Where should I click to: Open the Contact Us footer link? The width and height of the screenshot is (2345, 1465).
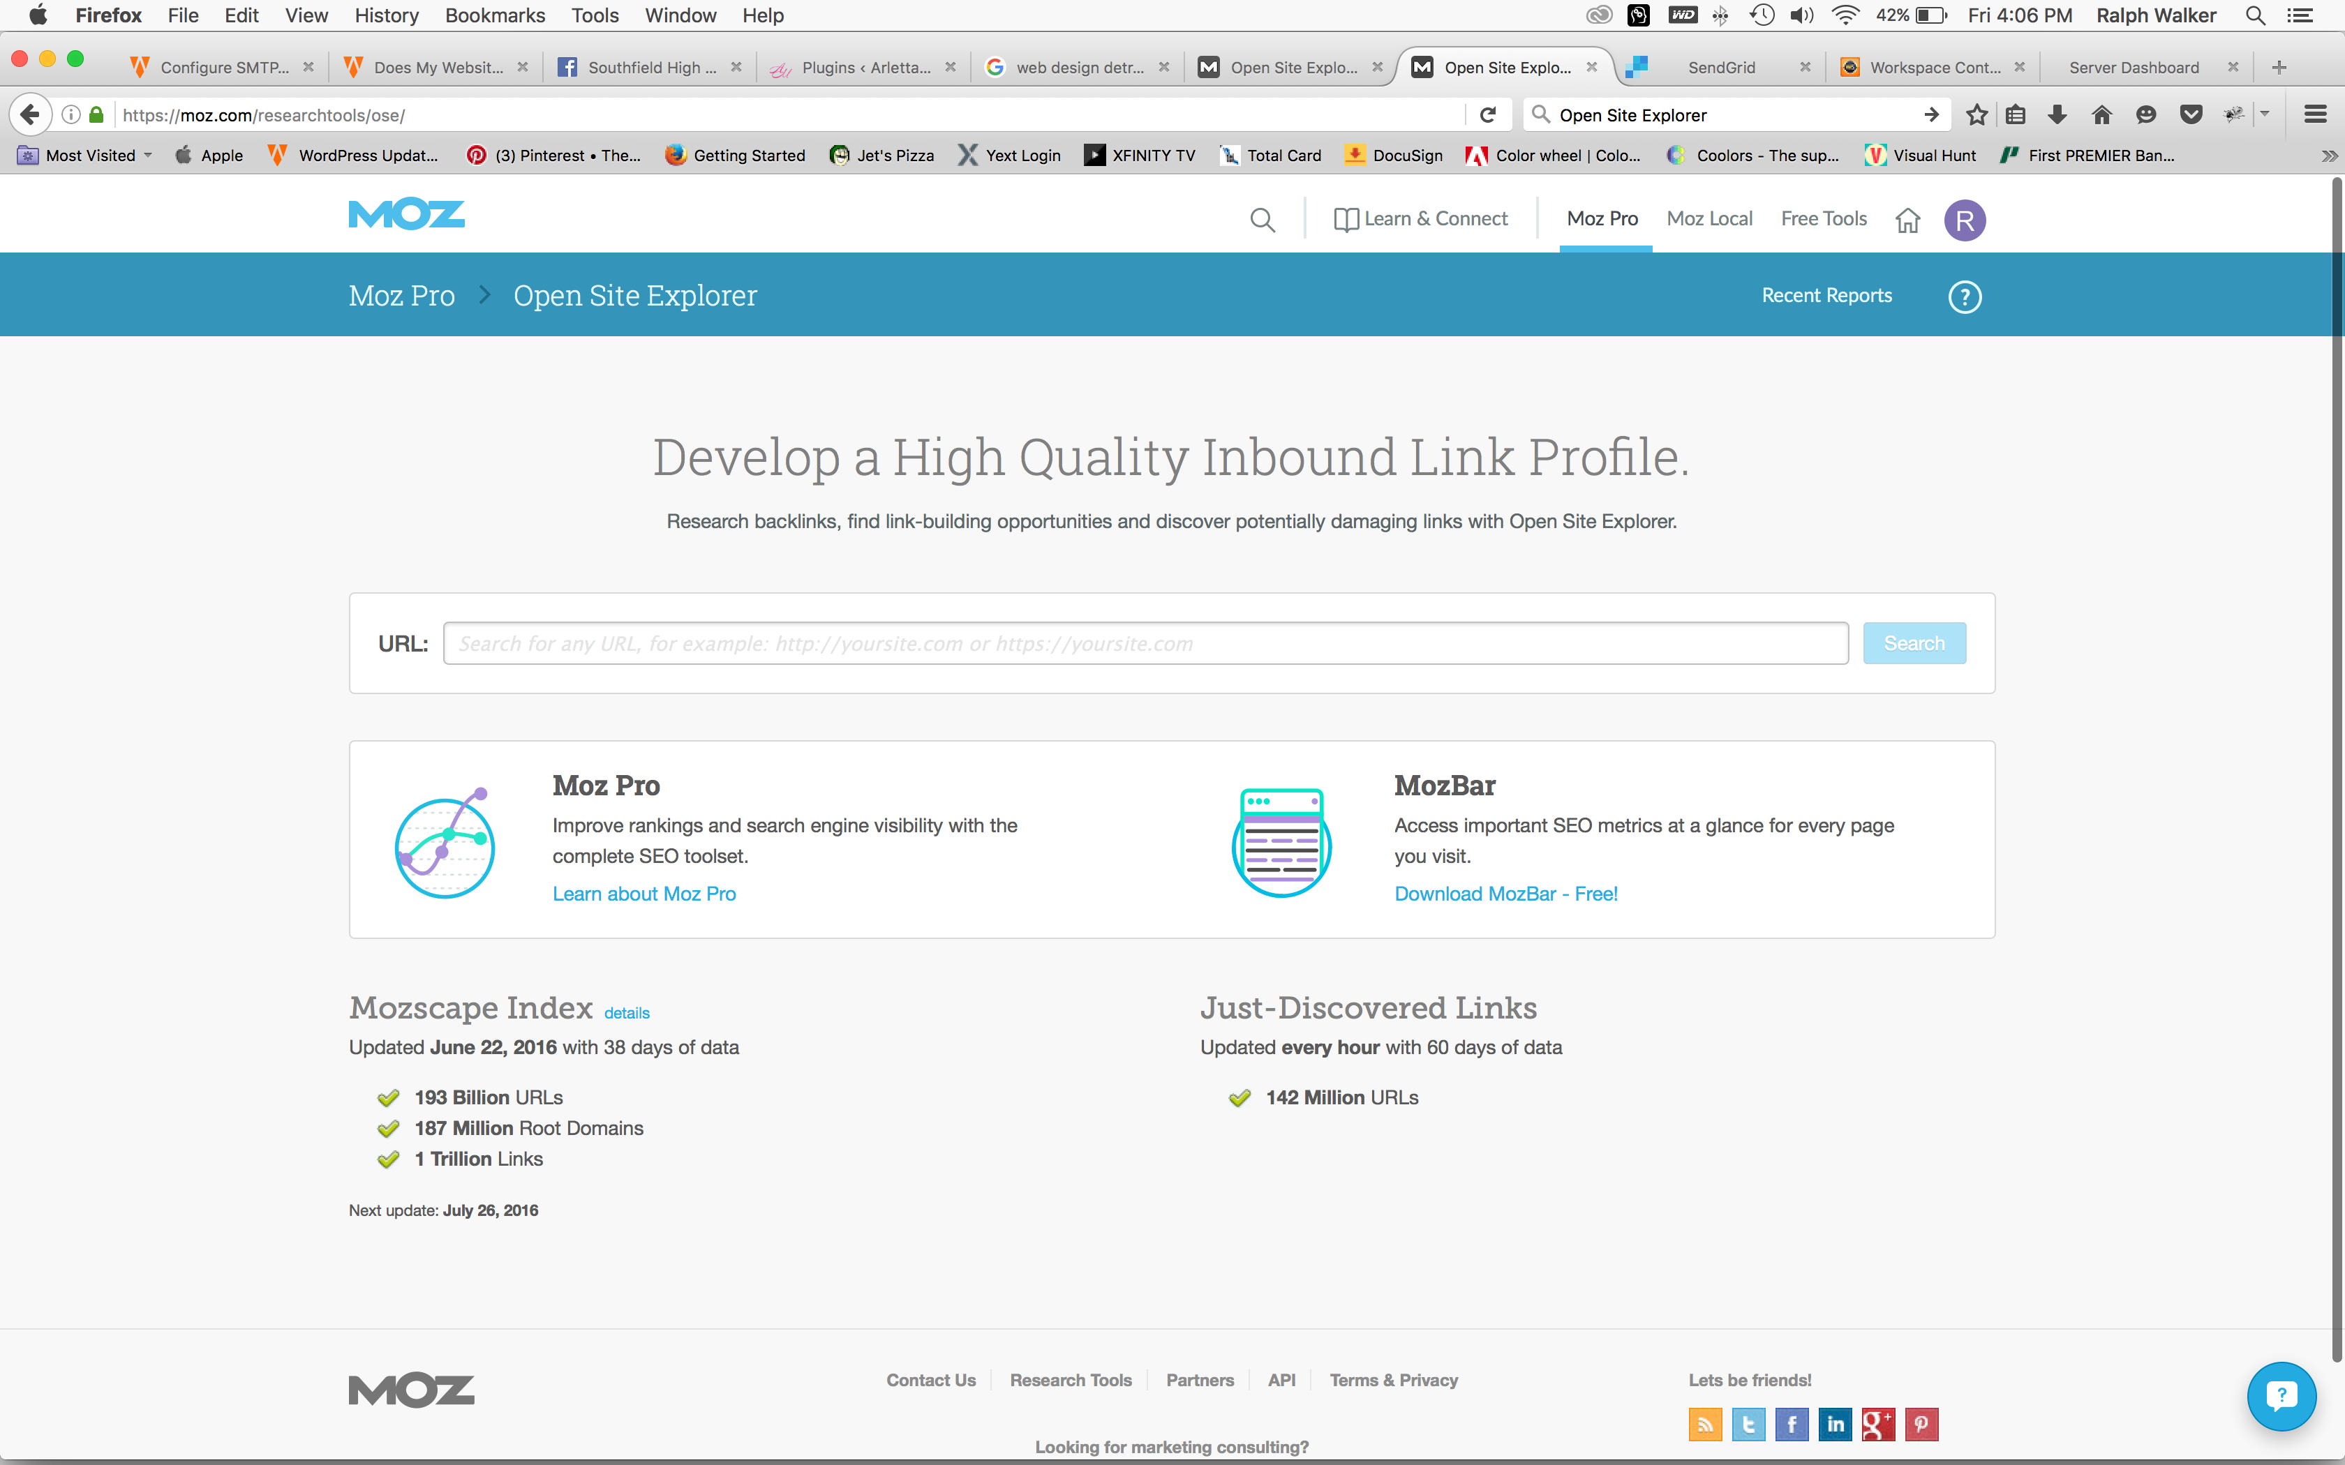[930, 1380]
